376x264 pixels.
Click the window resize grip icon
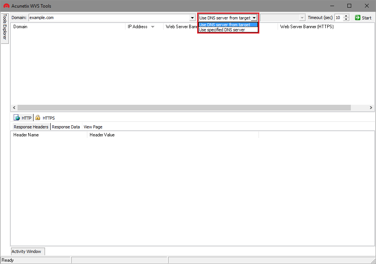pyautogui.click(x=373, y=261)
